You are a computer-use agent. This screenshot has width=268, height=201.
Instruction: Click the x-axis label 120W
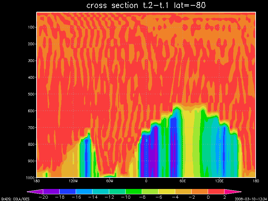pyautogui.click(x=73, y=181)
